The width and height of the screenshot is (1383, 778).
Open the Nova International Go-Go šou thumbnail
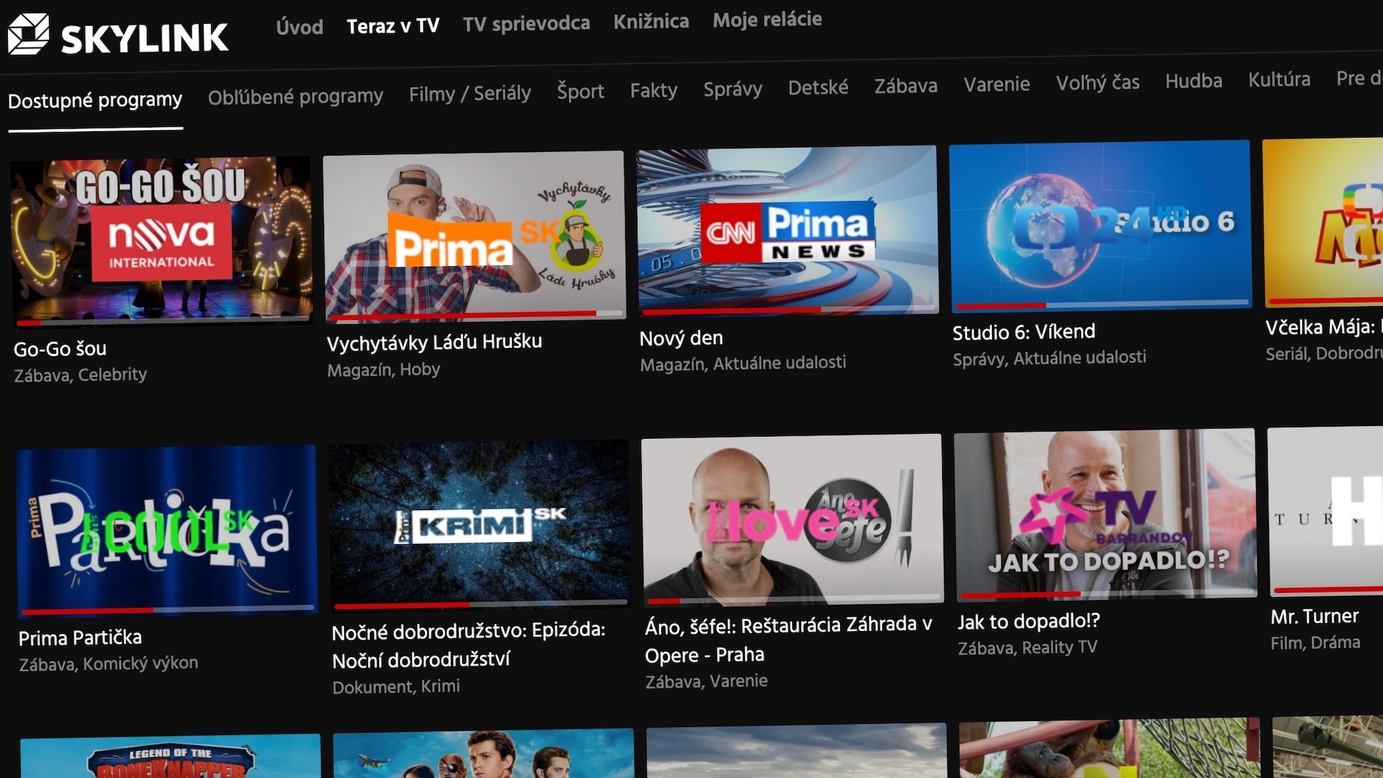pyautogui.click(x=161, y=240)
